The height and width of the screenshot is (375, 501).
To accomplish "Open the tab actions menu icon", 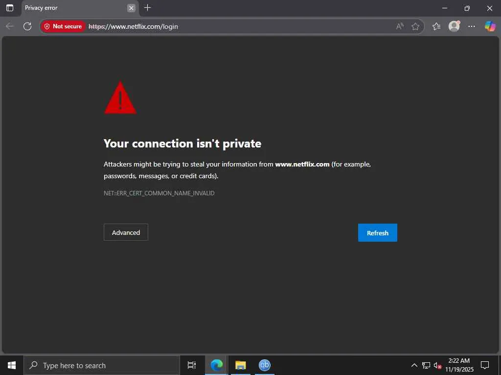I will 10,8.
